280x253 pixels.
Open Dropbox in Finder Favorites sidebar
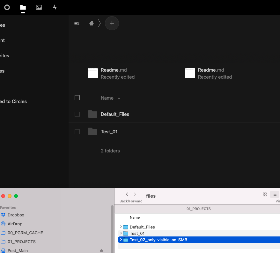[16, 215]
